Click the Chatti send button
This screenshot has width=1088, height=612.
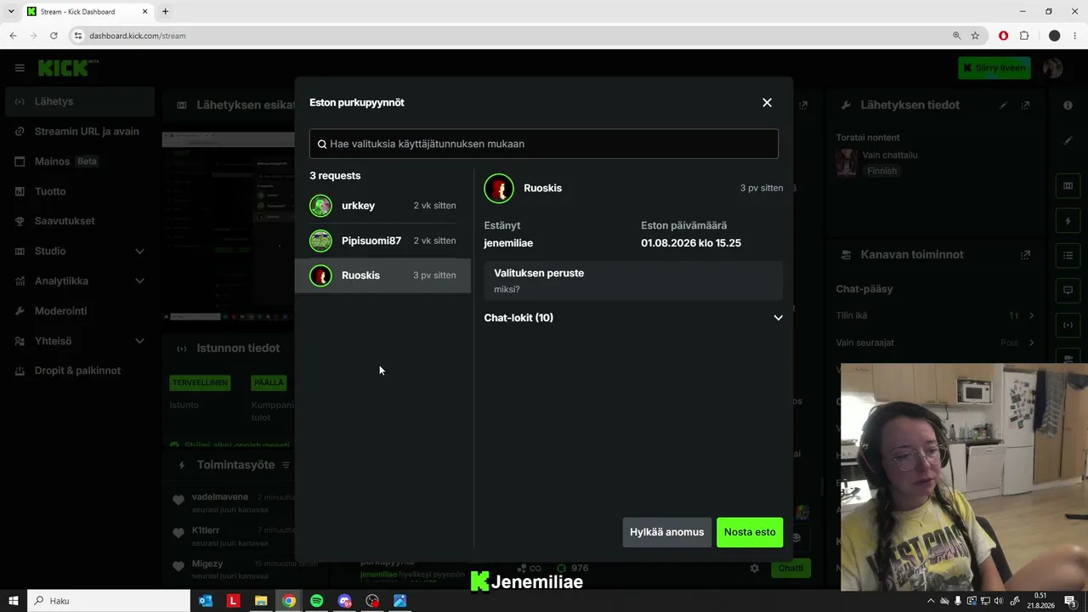point(790,569)
